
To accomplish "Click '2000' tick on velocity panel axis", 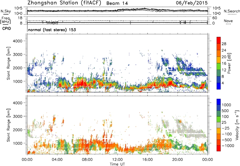I will [x=17, y=130].
